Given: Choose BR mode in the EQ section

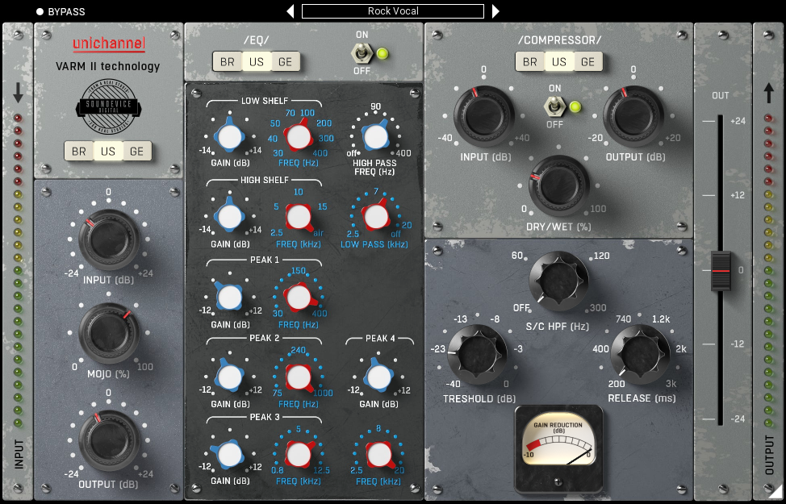Looking at the screenshot, I should (227, 62).
